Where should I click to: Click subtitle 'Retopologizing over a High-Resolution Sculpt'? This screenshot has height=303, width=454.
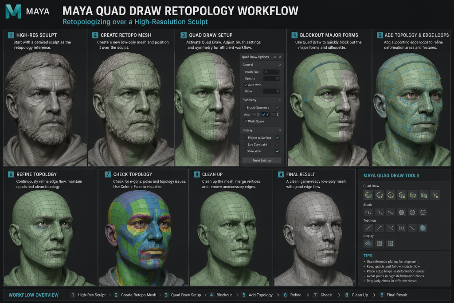135,22
